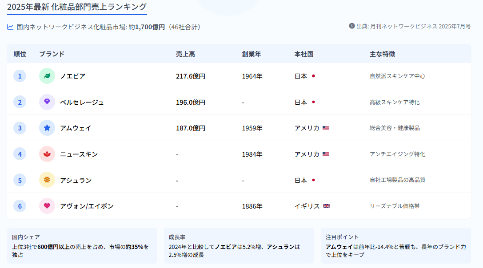Select the brand name ベルセレージュ
The width and height of the screenshot is (483, 268).
coord(82,102)
